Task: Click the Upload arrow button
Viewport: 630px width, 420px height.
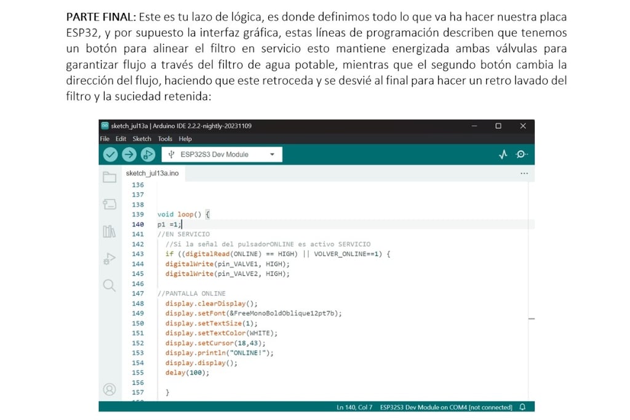Action: 129,155
